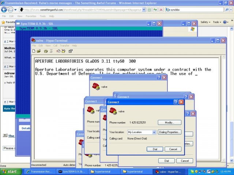Expand the IE Tools dropdown on command bar
This screenshot has width=234, height=175.
tap(218, 22)
